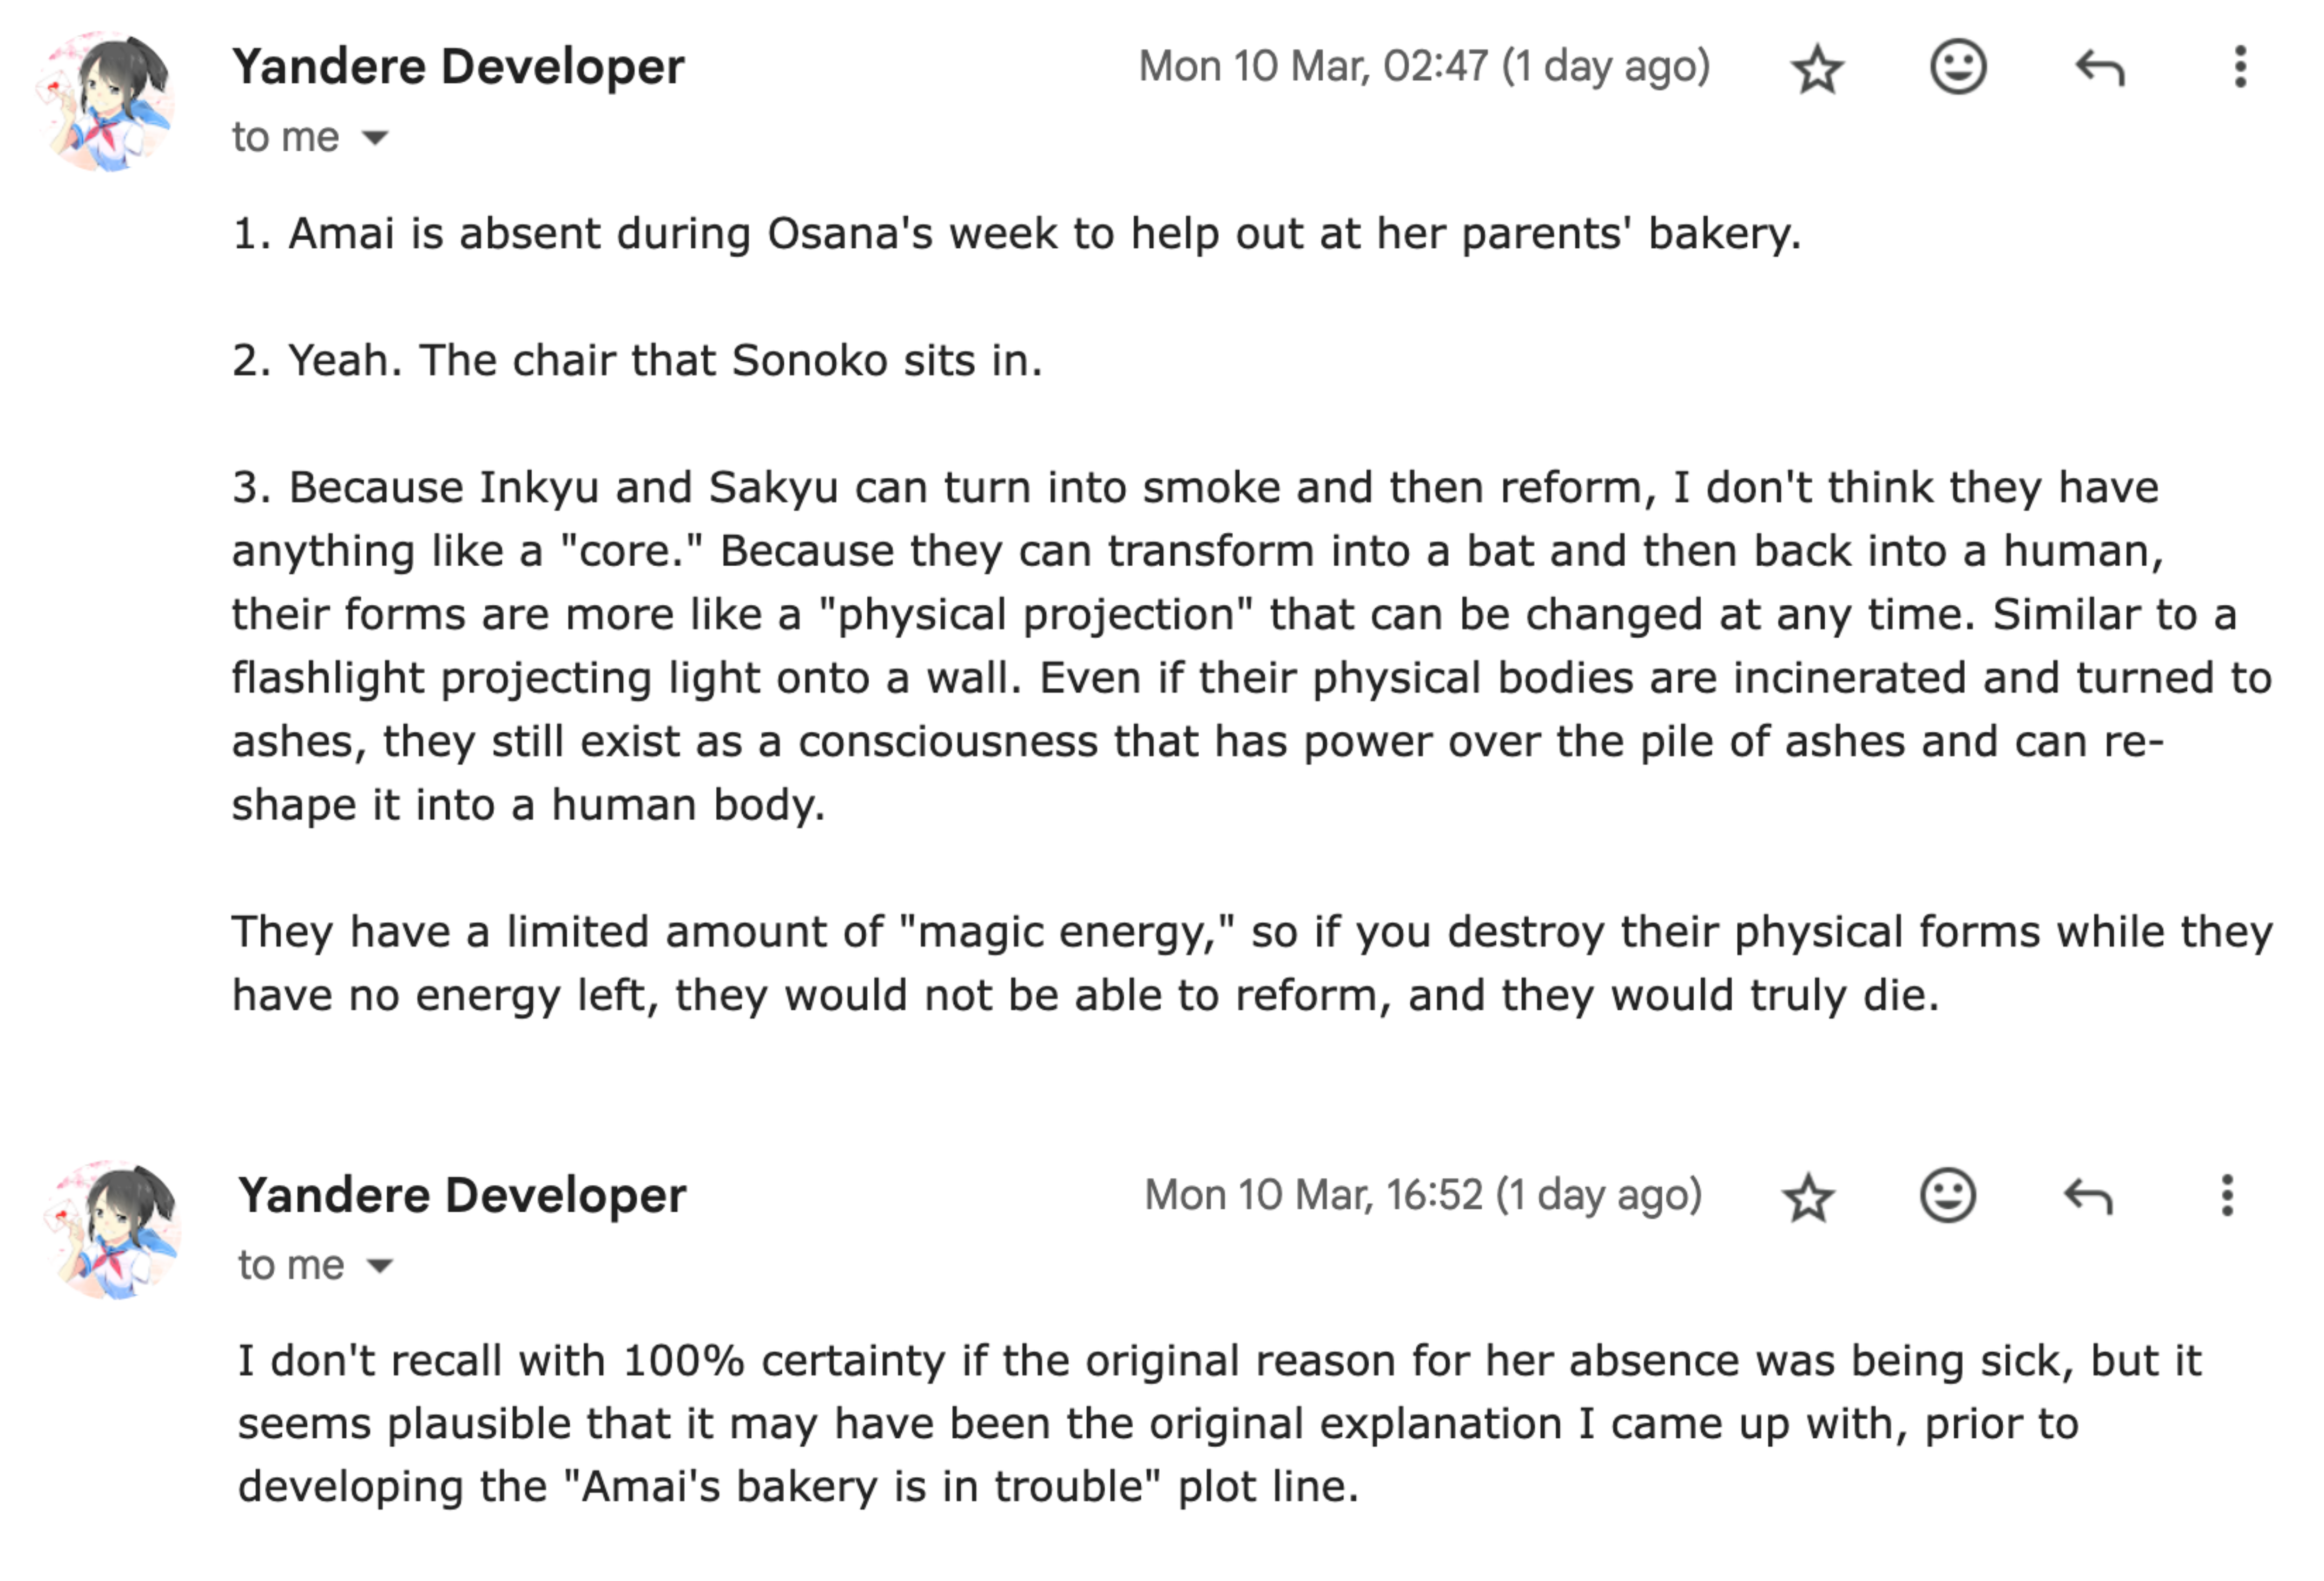The image size is (2324, 1581).
Task: Click sender name on the second email
Action: click(x=462, y=1195)
